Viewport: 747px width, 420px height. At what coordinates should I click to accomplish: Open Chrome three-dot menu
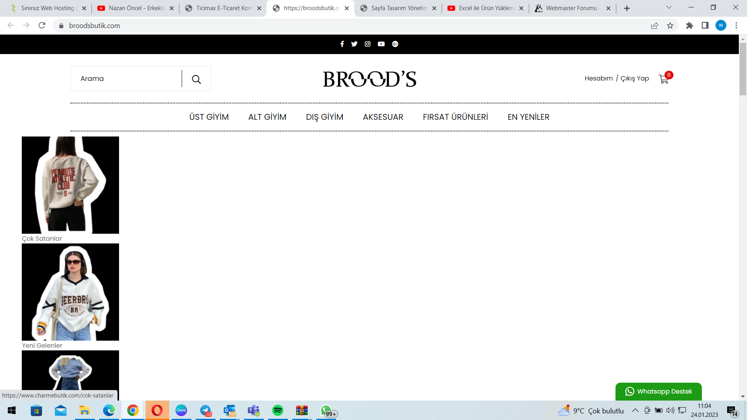[736, 26]
